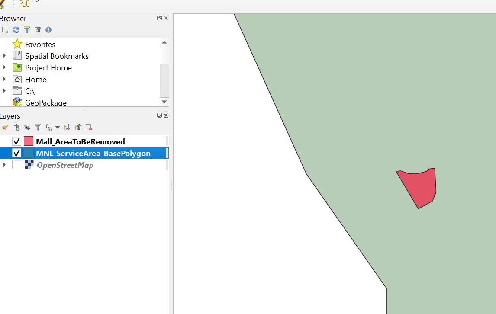
Task: Close the Layers panel
Action: pos(166,115)
